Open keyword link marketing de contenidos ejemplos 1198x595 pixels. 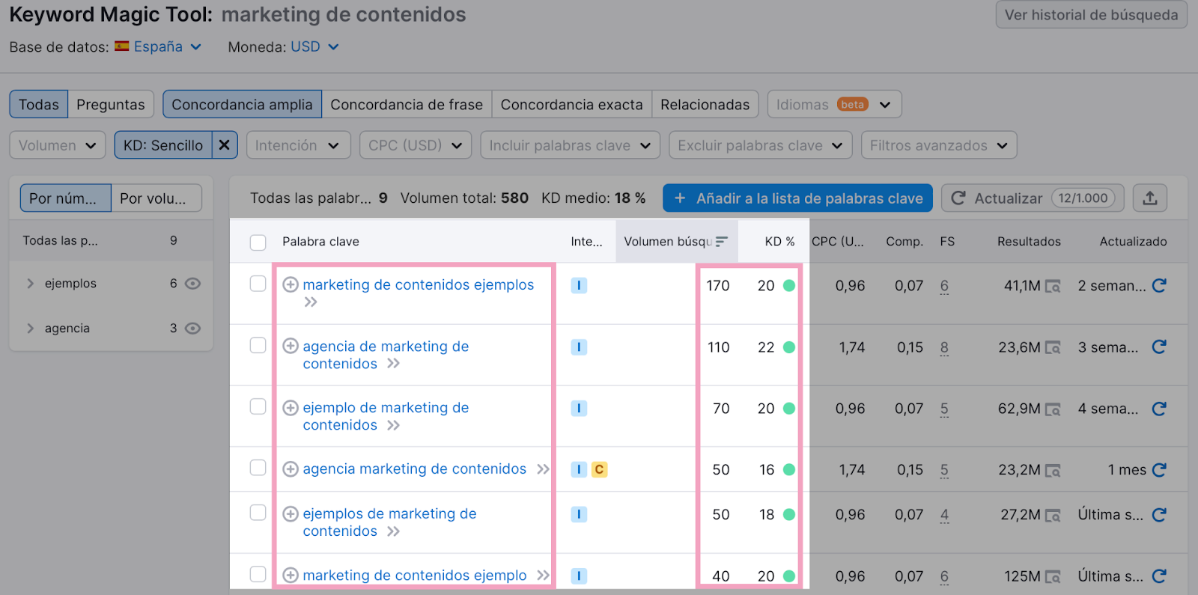(x=418, y=284)
